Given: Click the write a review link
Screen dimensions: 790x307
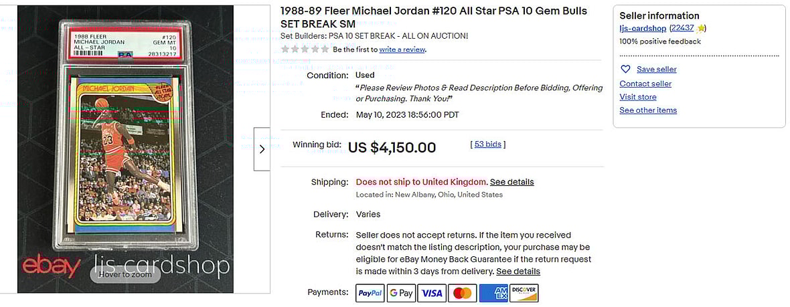Looking at the screenshot, I should [x=402, y=49].
